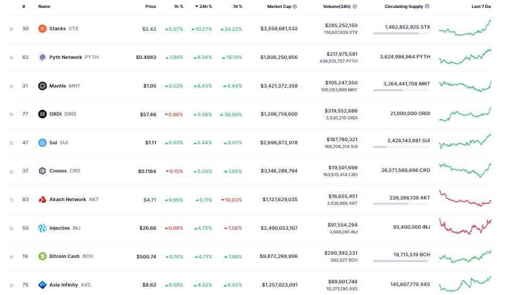This screenshot has width=506, height=295.
Task: Click the Stacks market cap $3,559,681,532
Action: pyautogui.click(x=279, y=29)
